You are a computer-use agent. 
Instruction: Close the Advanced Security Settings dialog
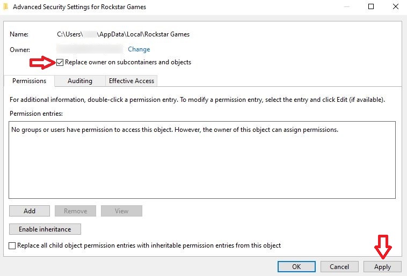396,7
